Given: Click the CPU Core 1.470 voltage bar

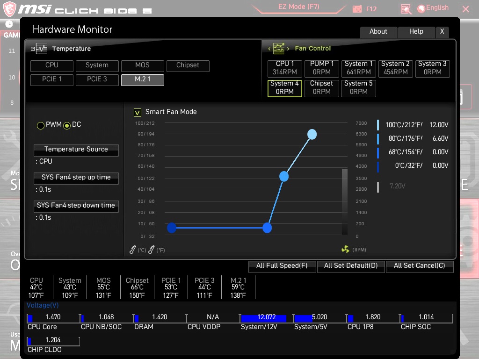Looking at the screenshot, I should click(53, 318).
